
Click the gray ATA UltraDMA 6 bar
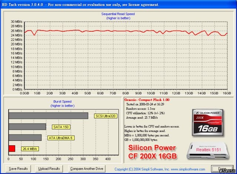pyautogui.click(x=25, y=138)
